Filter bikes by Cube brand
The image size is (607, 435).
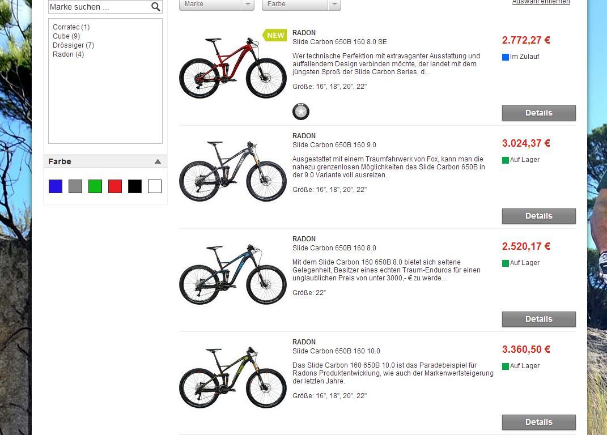(66, 36)
